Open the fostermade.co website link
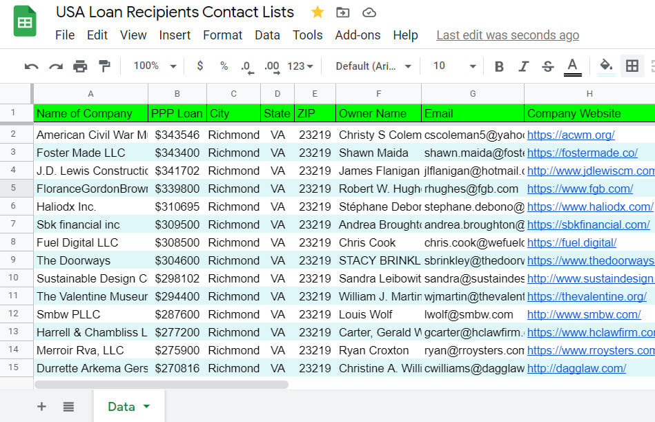Image resolution: width=655 pixels, height=422 pixels. coord(583,153)
